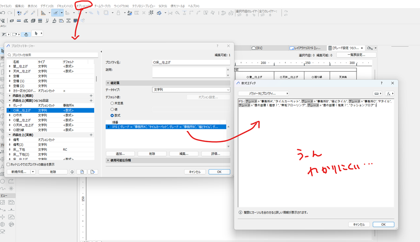Click キャンセル in the Property Manager

pyautogui.click(x=195, y=172)
